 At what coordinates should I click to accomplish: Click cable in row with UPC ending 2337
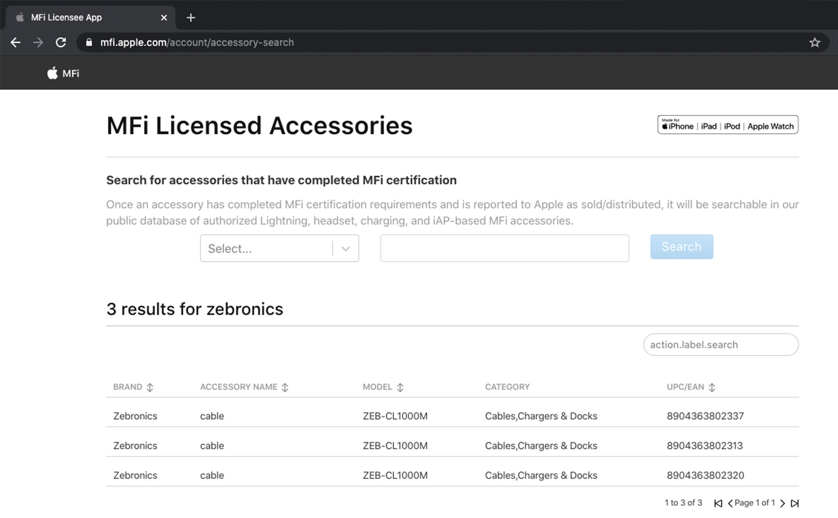(212, 416)
